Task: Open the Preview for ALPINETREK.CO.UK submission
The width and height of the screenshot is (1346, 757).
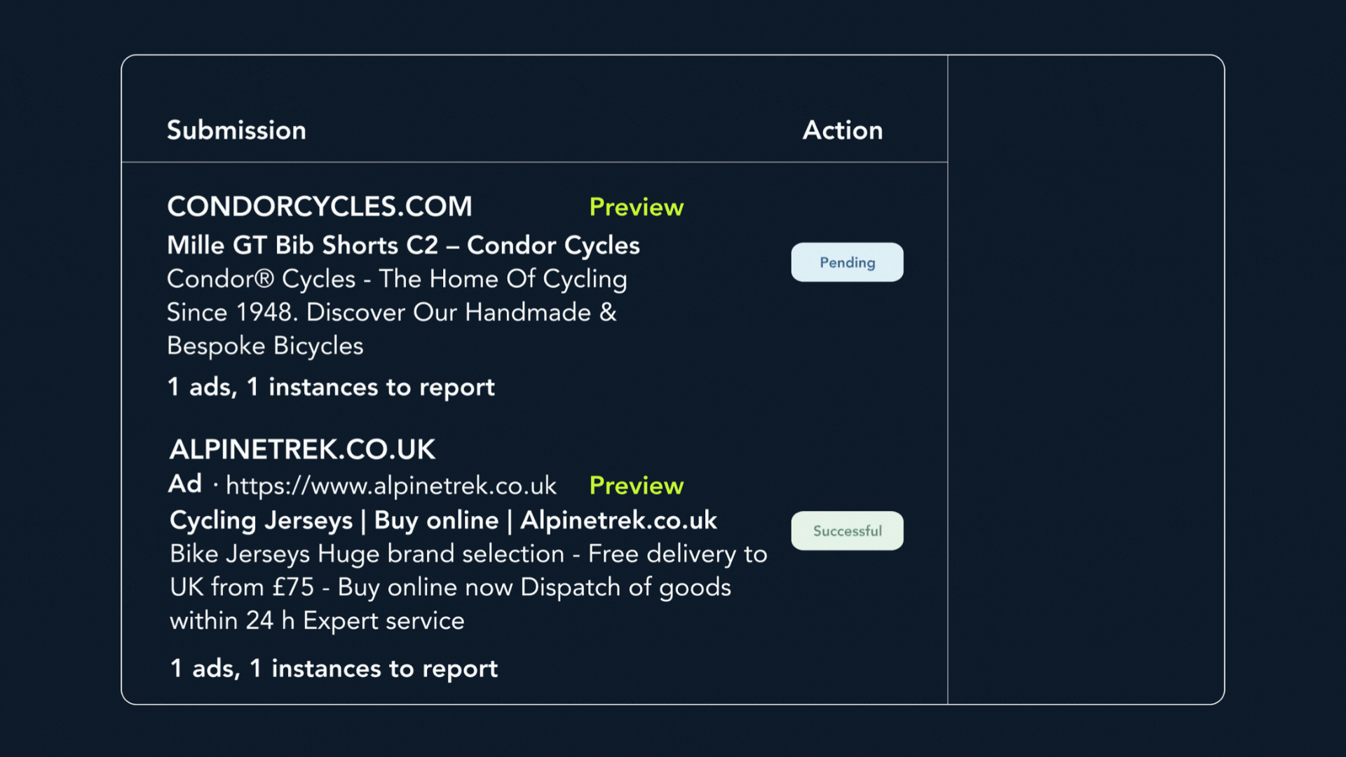Action: point(636,485)
